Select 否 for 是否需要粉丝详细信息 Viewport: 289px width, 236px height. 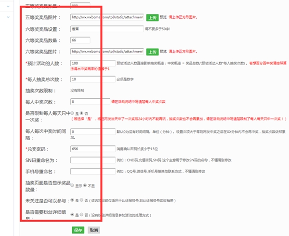tap(81, 214)
